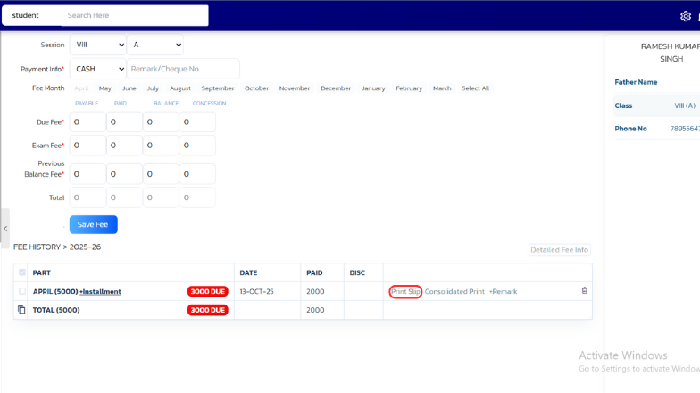700x393 pixels.
Task: Focus the Remark/Cheque No field
Action: [183, 69]
